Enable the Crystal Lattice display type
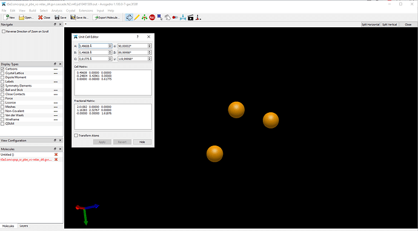The width and height of the screenshot is (418, 231). point(2,73)
